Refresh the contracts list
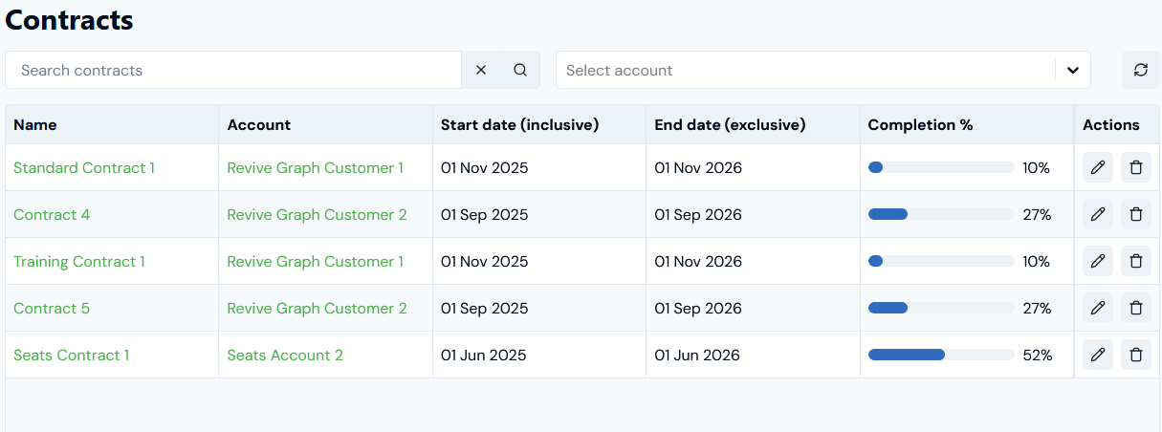1162x432 pixels. tap(1140, 70)
